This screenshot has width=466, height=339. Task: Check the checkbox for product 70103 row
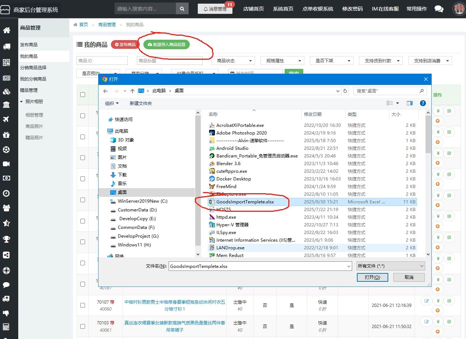click(x=82, y=326)
